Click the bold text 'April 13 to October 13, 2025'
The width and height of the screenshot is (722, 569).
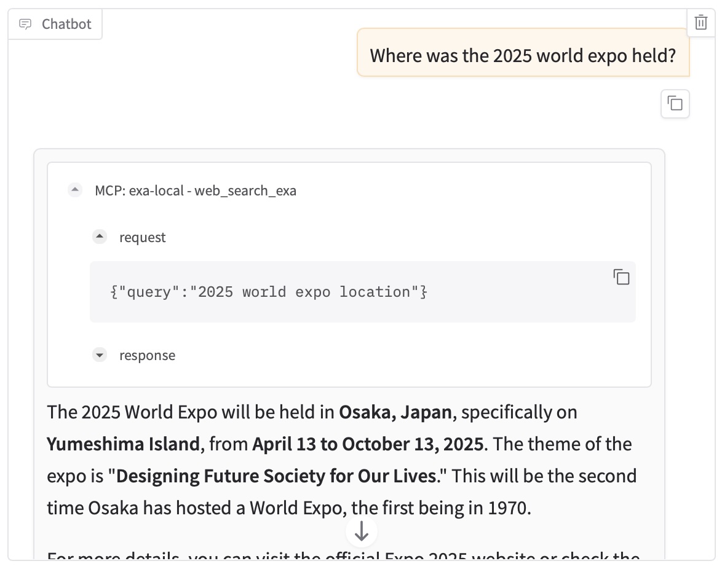pyautogui.click(x=368, y=444)
